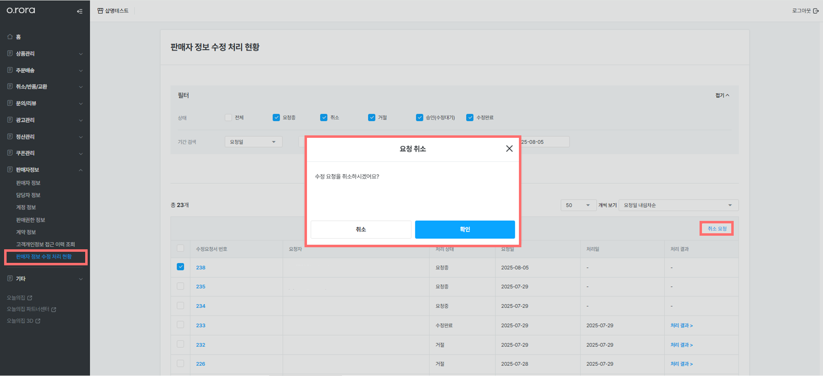Open request number 235 link
This screenshot has height=376, width=823.
(200, 286)
